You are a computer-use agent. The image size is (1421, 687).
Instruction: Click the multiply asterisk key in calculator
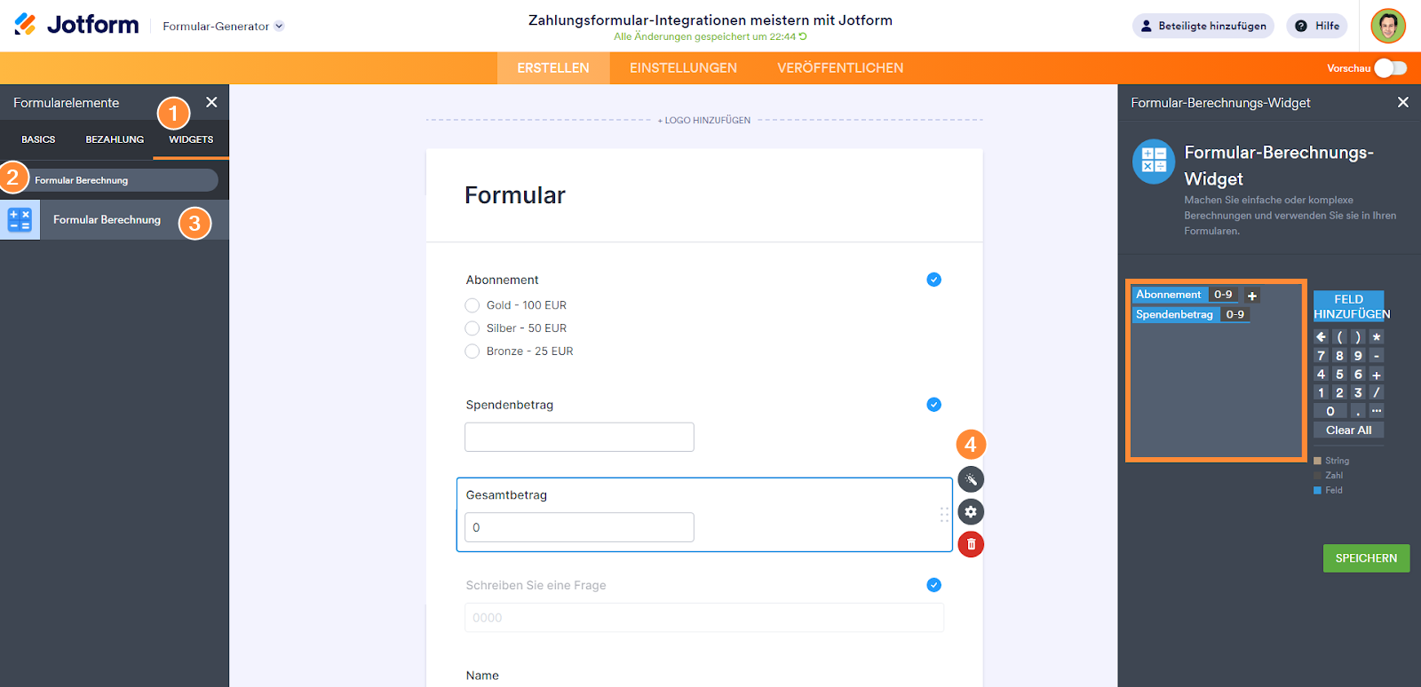[1377, 337]
